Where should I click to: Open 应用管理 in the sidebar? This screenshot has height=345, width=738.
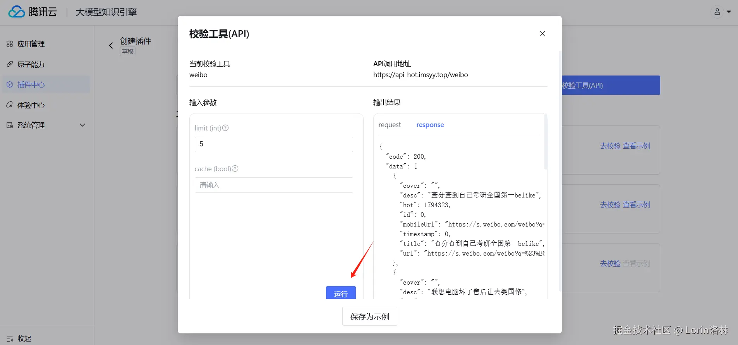(31, 44)
